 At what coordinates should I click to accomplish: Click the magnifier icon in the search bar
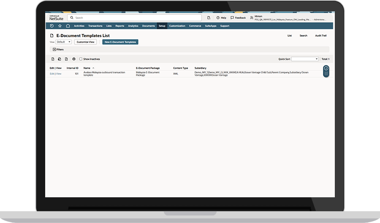(72, 18)
